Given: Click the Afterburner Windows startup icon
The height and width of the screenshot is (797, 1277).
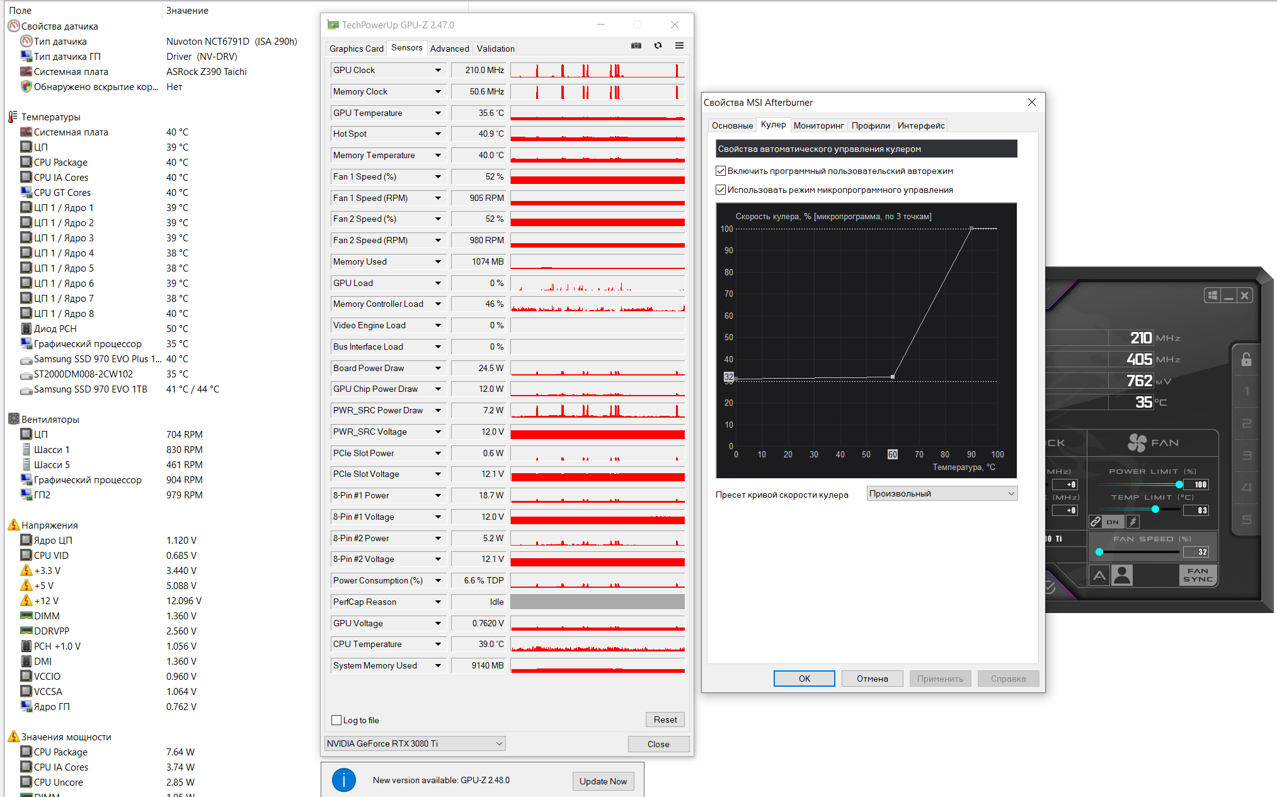Looking at the screenshot, I should [x=1211, y=295].
